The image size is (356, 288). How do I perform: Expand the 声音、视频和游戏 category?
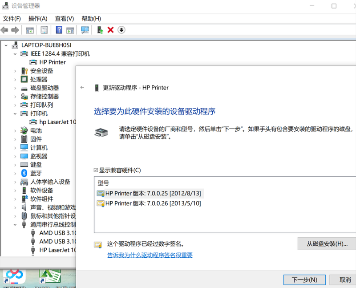(15, 207)
